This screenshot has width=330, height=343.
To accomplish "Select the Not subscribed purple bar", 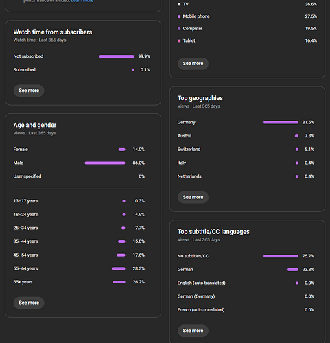I will pyautogui.click(x=117, y=56).
